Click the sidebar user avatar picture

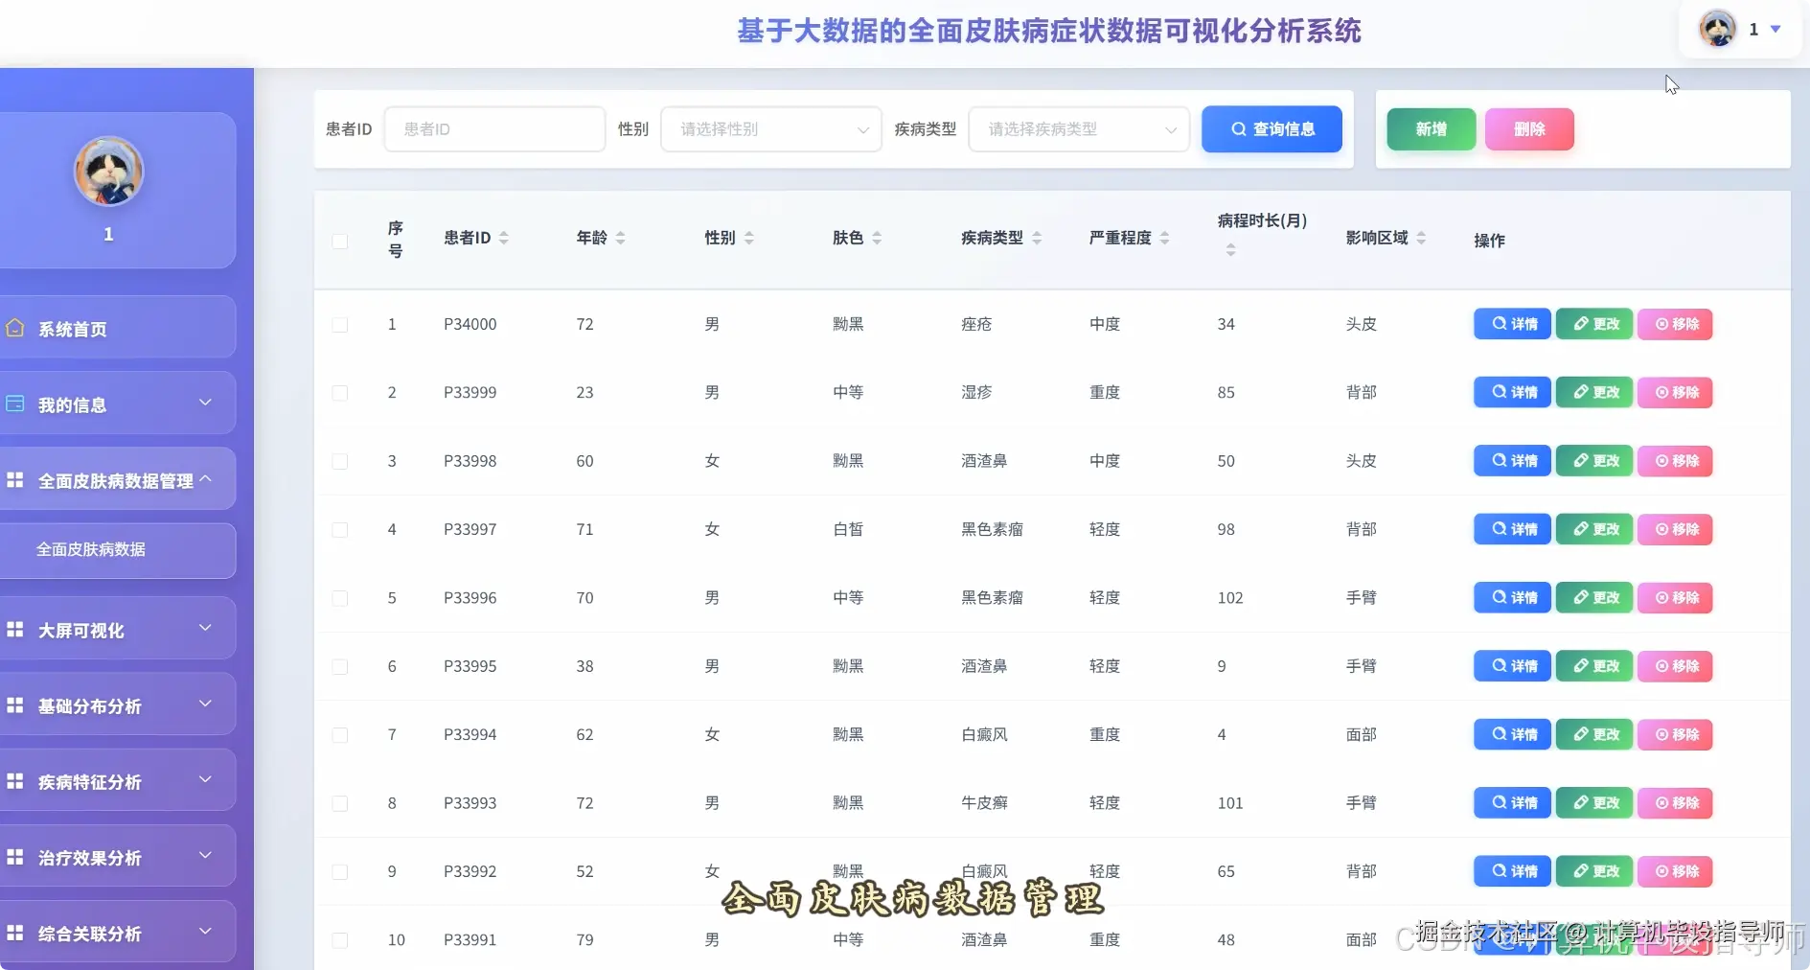coord(109,172)
